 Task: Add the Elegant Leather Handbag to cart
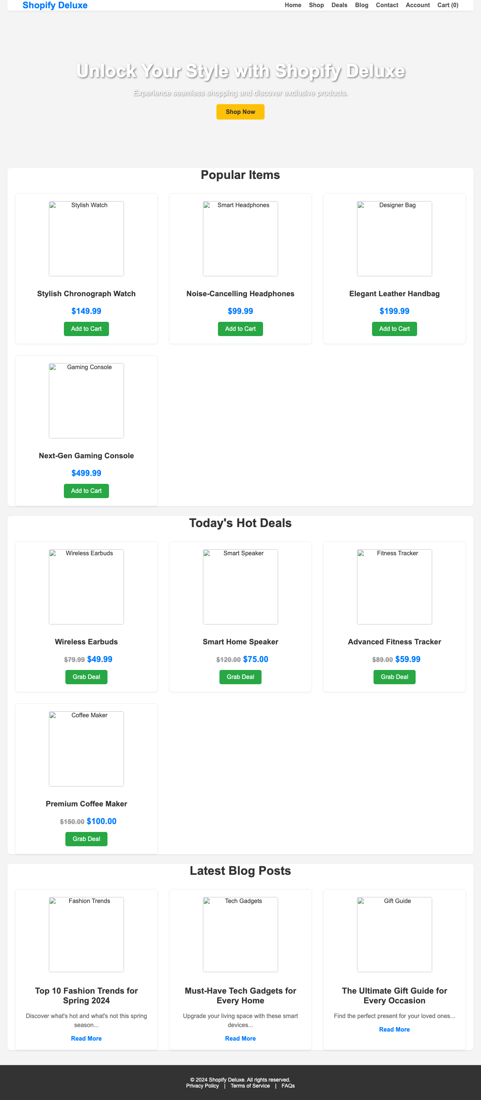(394, 329)
